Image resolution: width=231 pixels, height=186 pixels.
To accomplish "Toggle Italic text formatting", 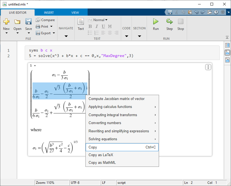I will click(97, 27).
